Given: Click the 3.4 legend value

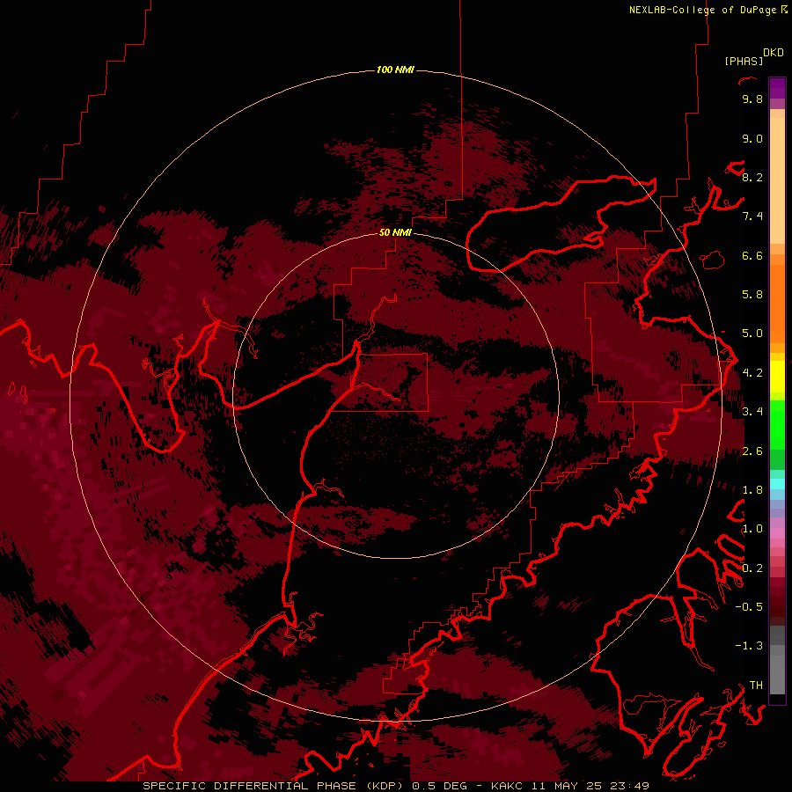Looking at the screenshot, I should pyautogui.click(x=752, y=412).
